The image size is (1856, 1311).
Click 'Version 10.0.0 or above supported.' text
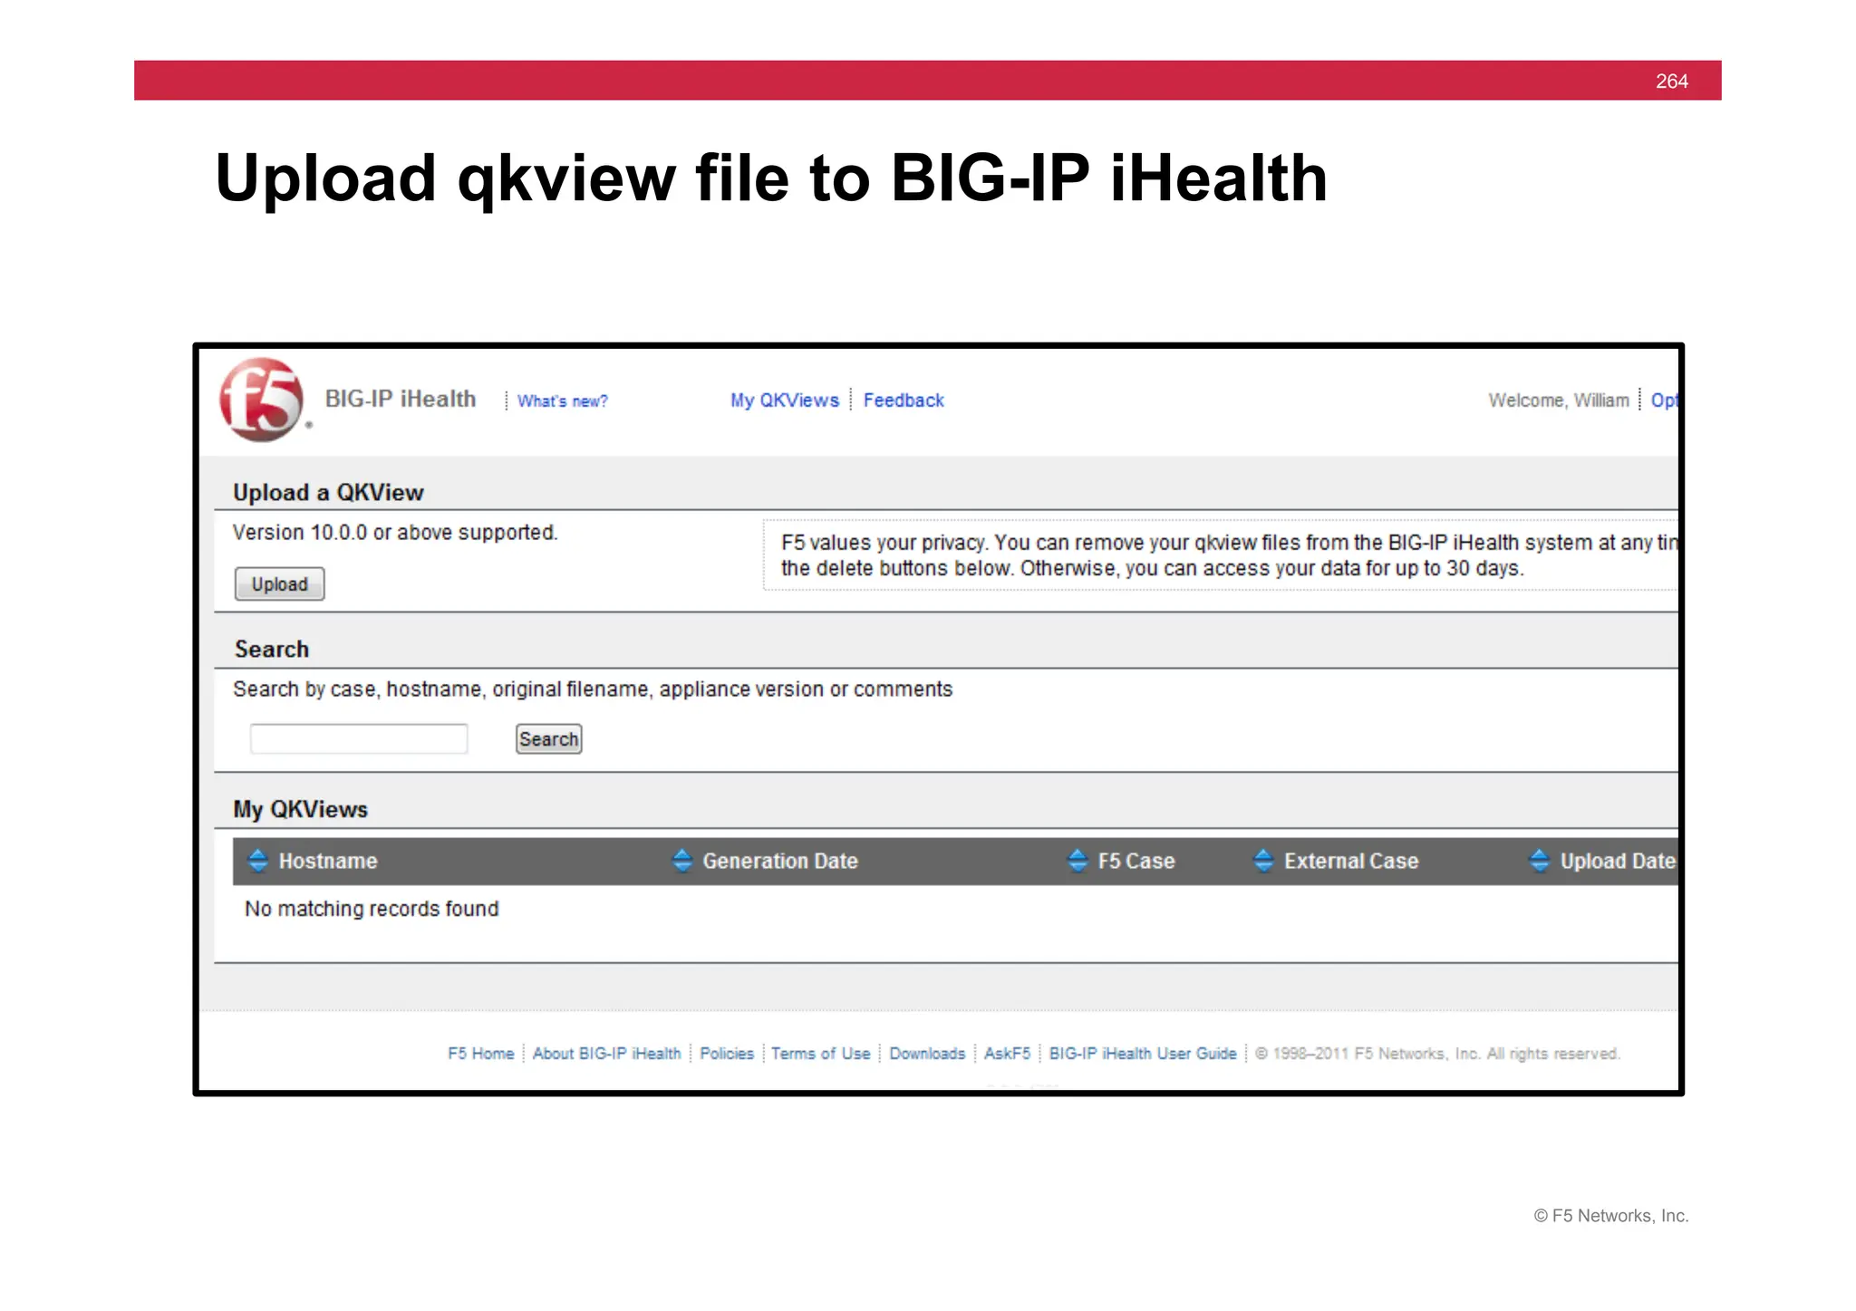click(395, 533)
